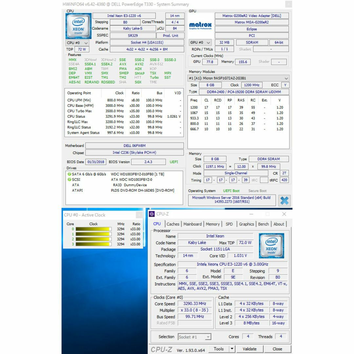Open the Socket #1 selection dropdown
354x354 pixels.
(x=195, y=337)
